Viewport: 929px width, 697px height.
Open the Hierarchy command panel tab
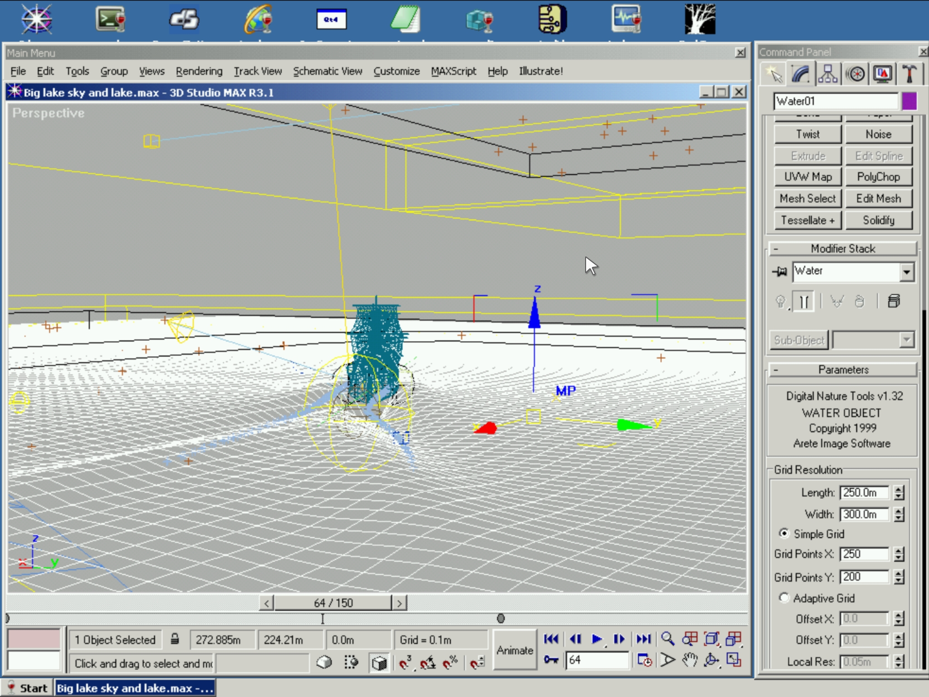(828, 74)
